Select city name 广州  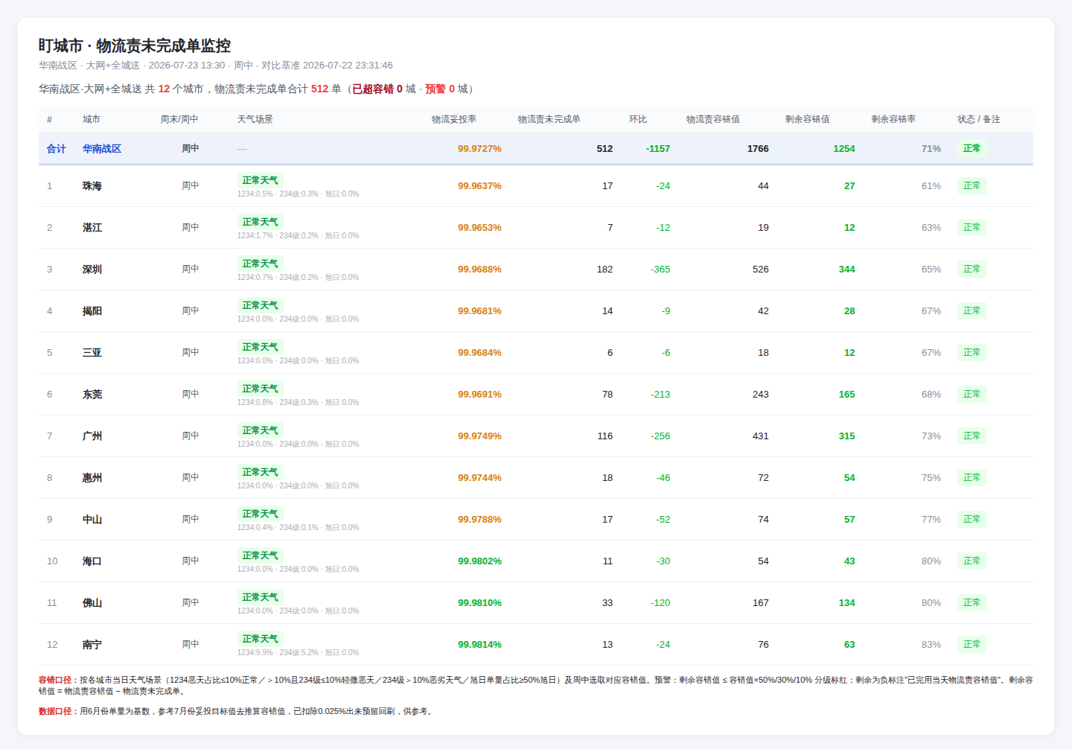[92, 436]
